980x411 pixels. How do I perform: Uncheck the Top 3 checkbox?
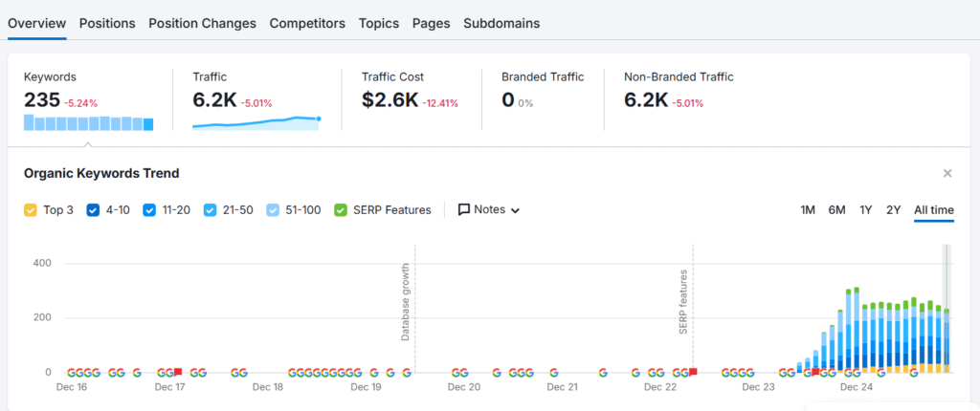point(31,210)
